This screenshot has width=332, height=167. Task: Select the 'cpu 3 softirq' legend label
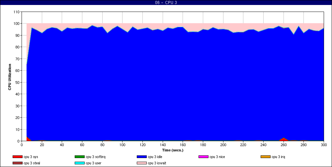pyautogui.click(x=96, y=157)
